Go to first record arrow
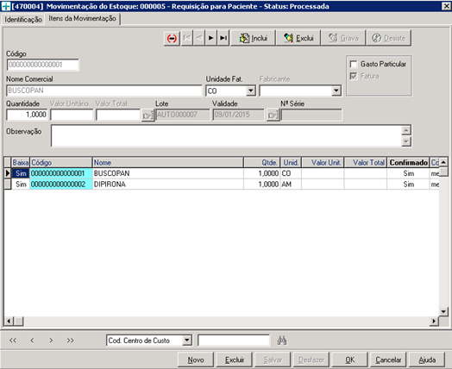The width and height of the screenshot is (452, 369). tap(187, 38)
